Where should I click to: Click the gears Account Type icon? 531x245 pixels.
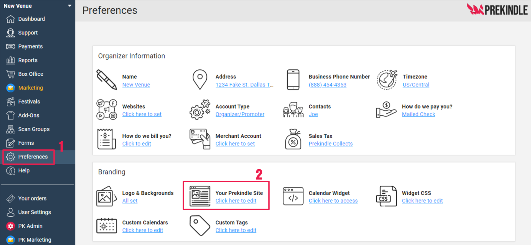[x=200, y=109]
